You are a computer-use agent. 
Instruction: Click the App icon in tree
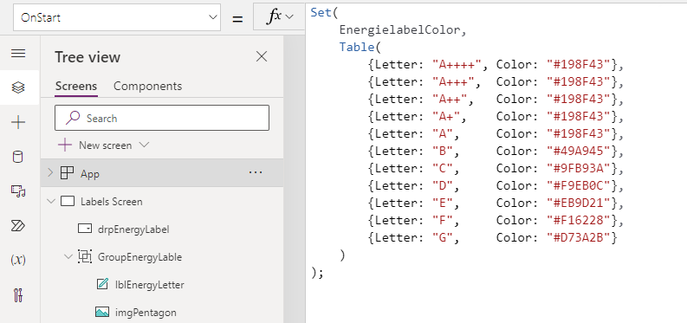[67, 173]
